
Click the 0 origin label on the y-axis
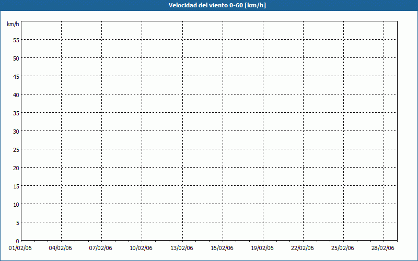18,241
